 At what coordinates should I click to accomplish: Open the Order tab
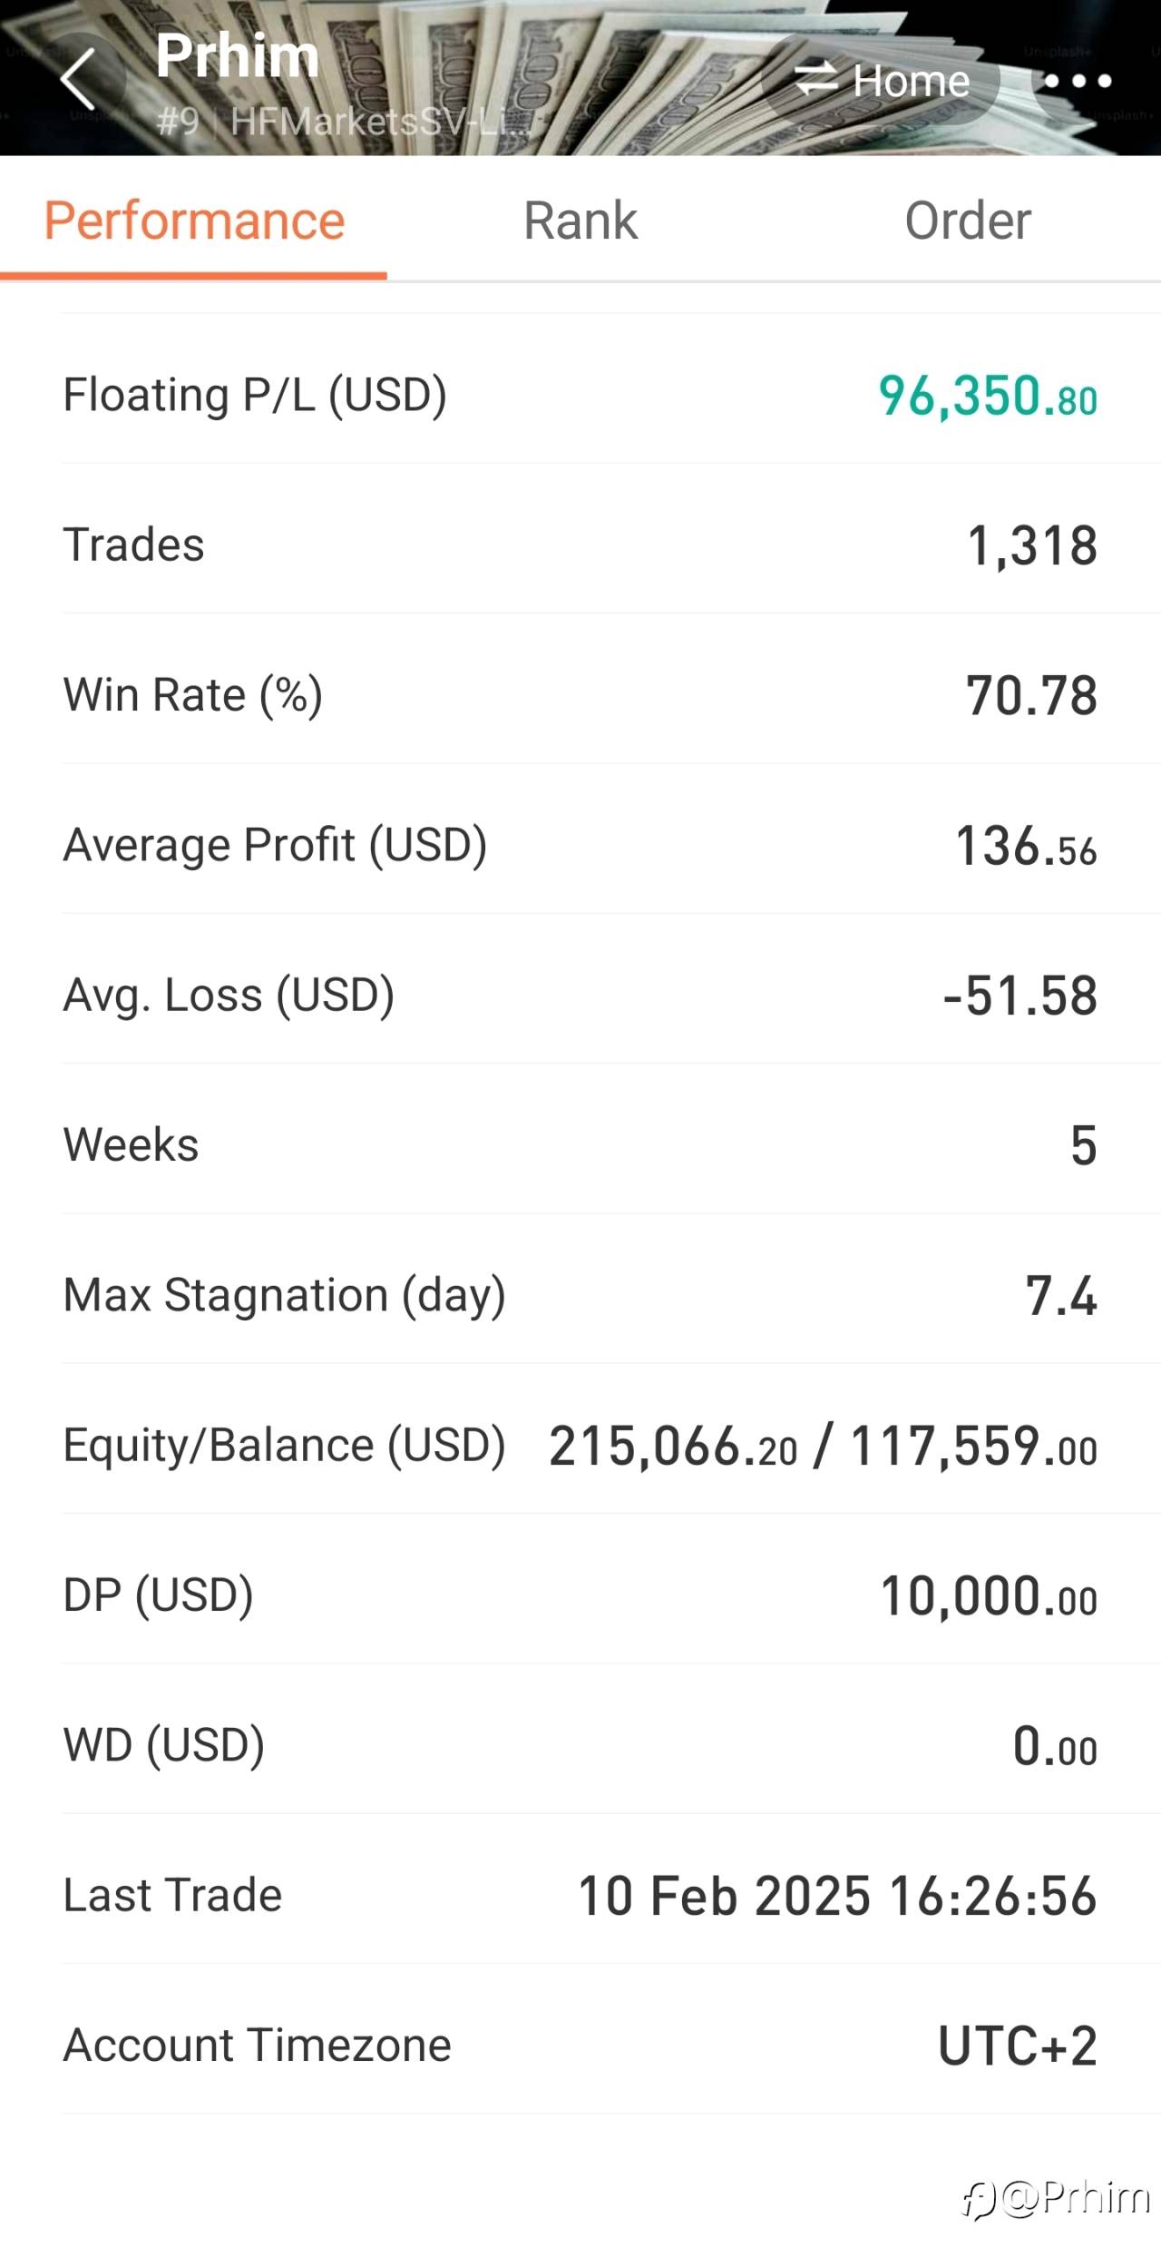pos(967,221)
